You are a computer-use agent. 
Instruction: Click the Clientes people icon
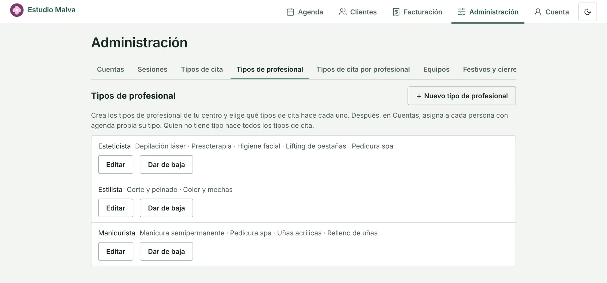(x=342, y=12)
